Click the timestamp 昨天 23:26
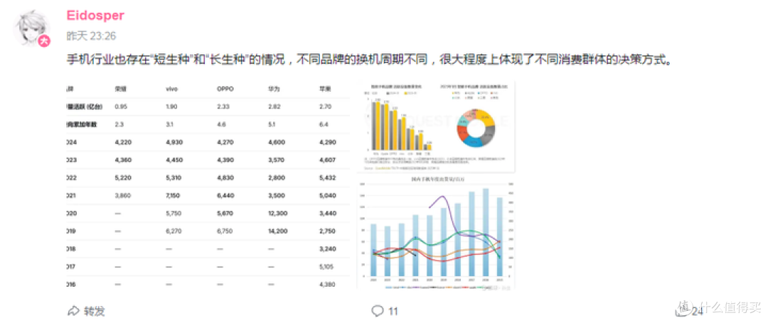768x323 pixels. [x=91, y=36]
